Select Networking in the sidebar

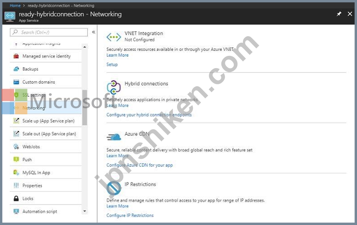[46, 108]
